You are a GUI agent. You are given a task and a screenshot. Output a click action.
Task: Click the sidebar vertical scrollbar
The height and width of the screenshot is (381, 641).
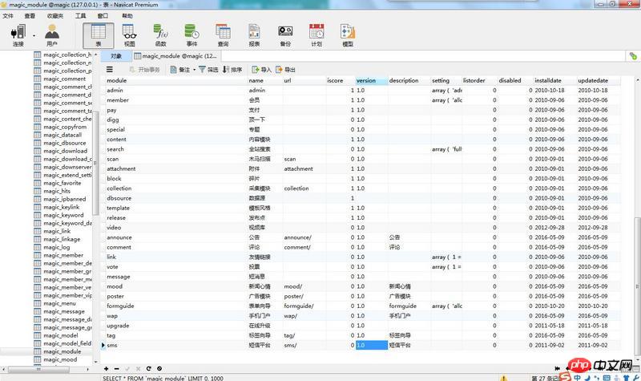tap(95, 164)
